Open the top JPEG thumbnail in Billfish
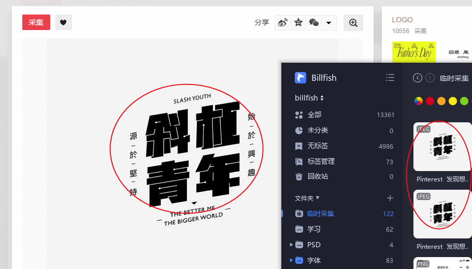The height and width of the screenshot is (269, 472). tap(442, 147)
